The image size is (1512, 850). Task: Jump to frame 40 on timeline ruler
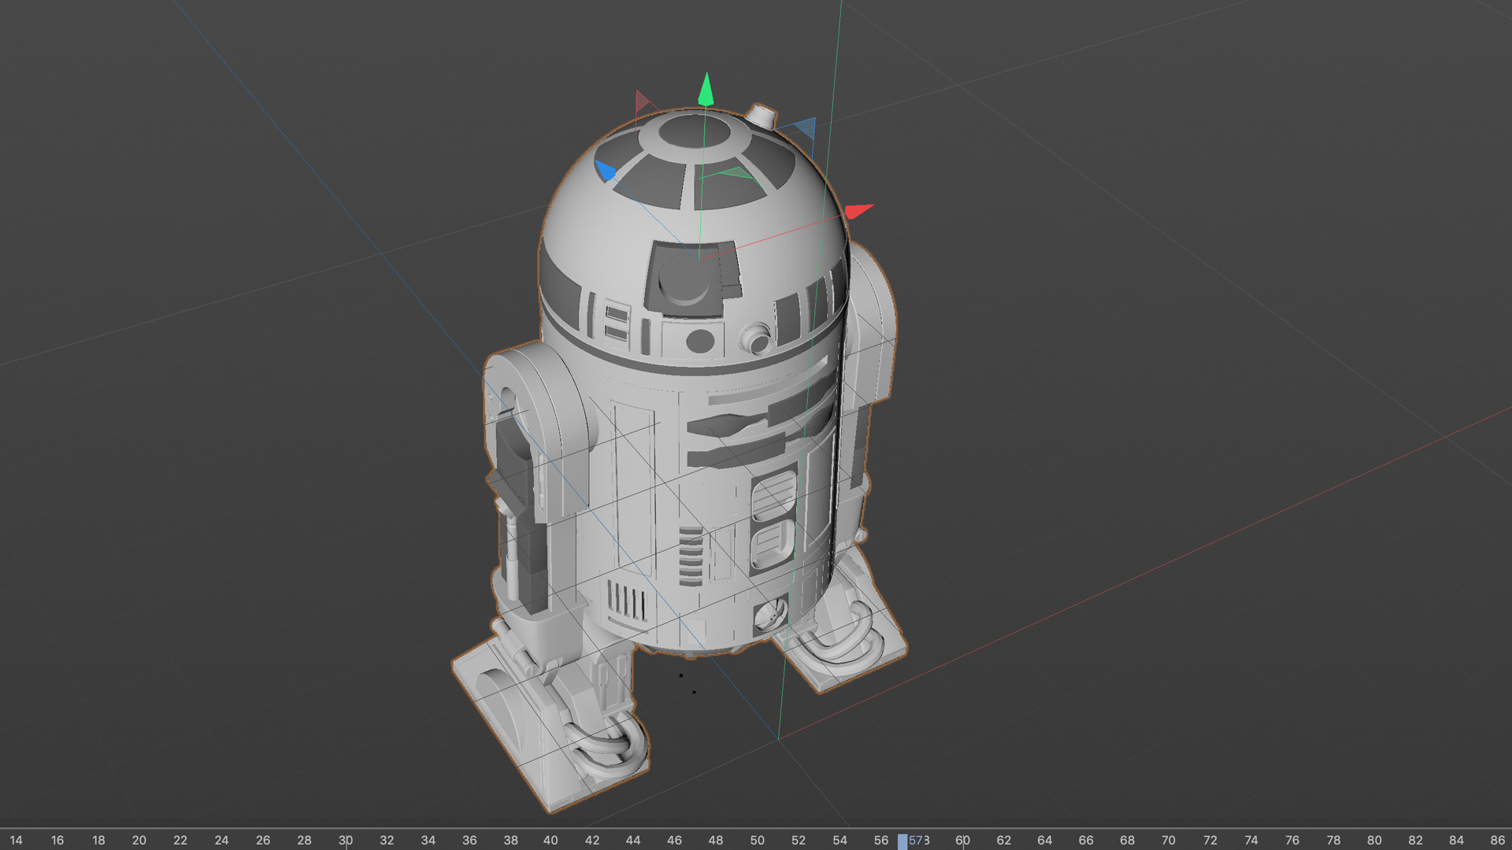(550, 840)
